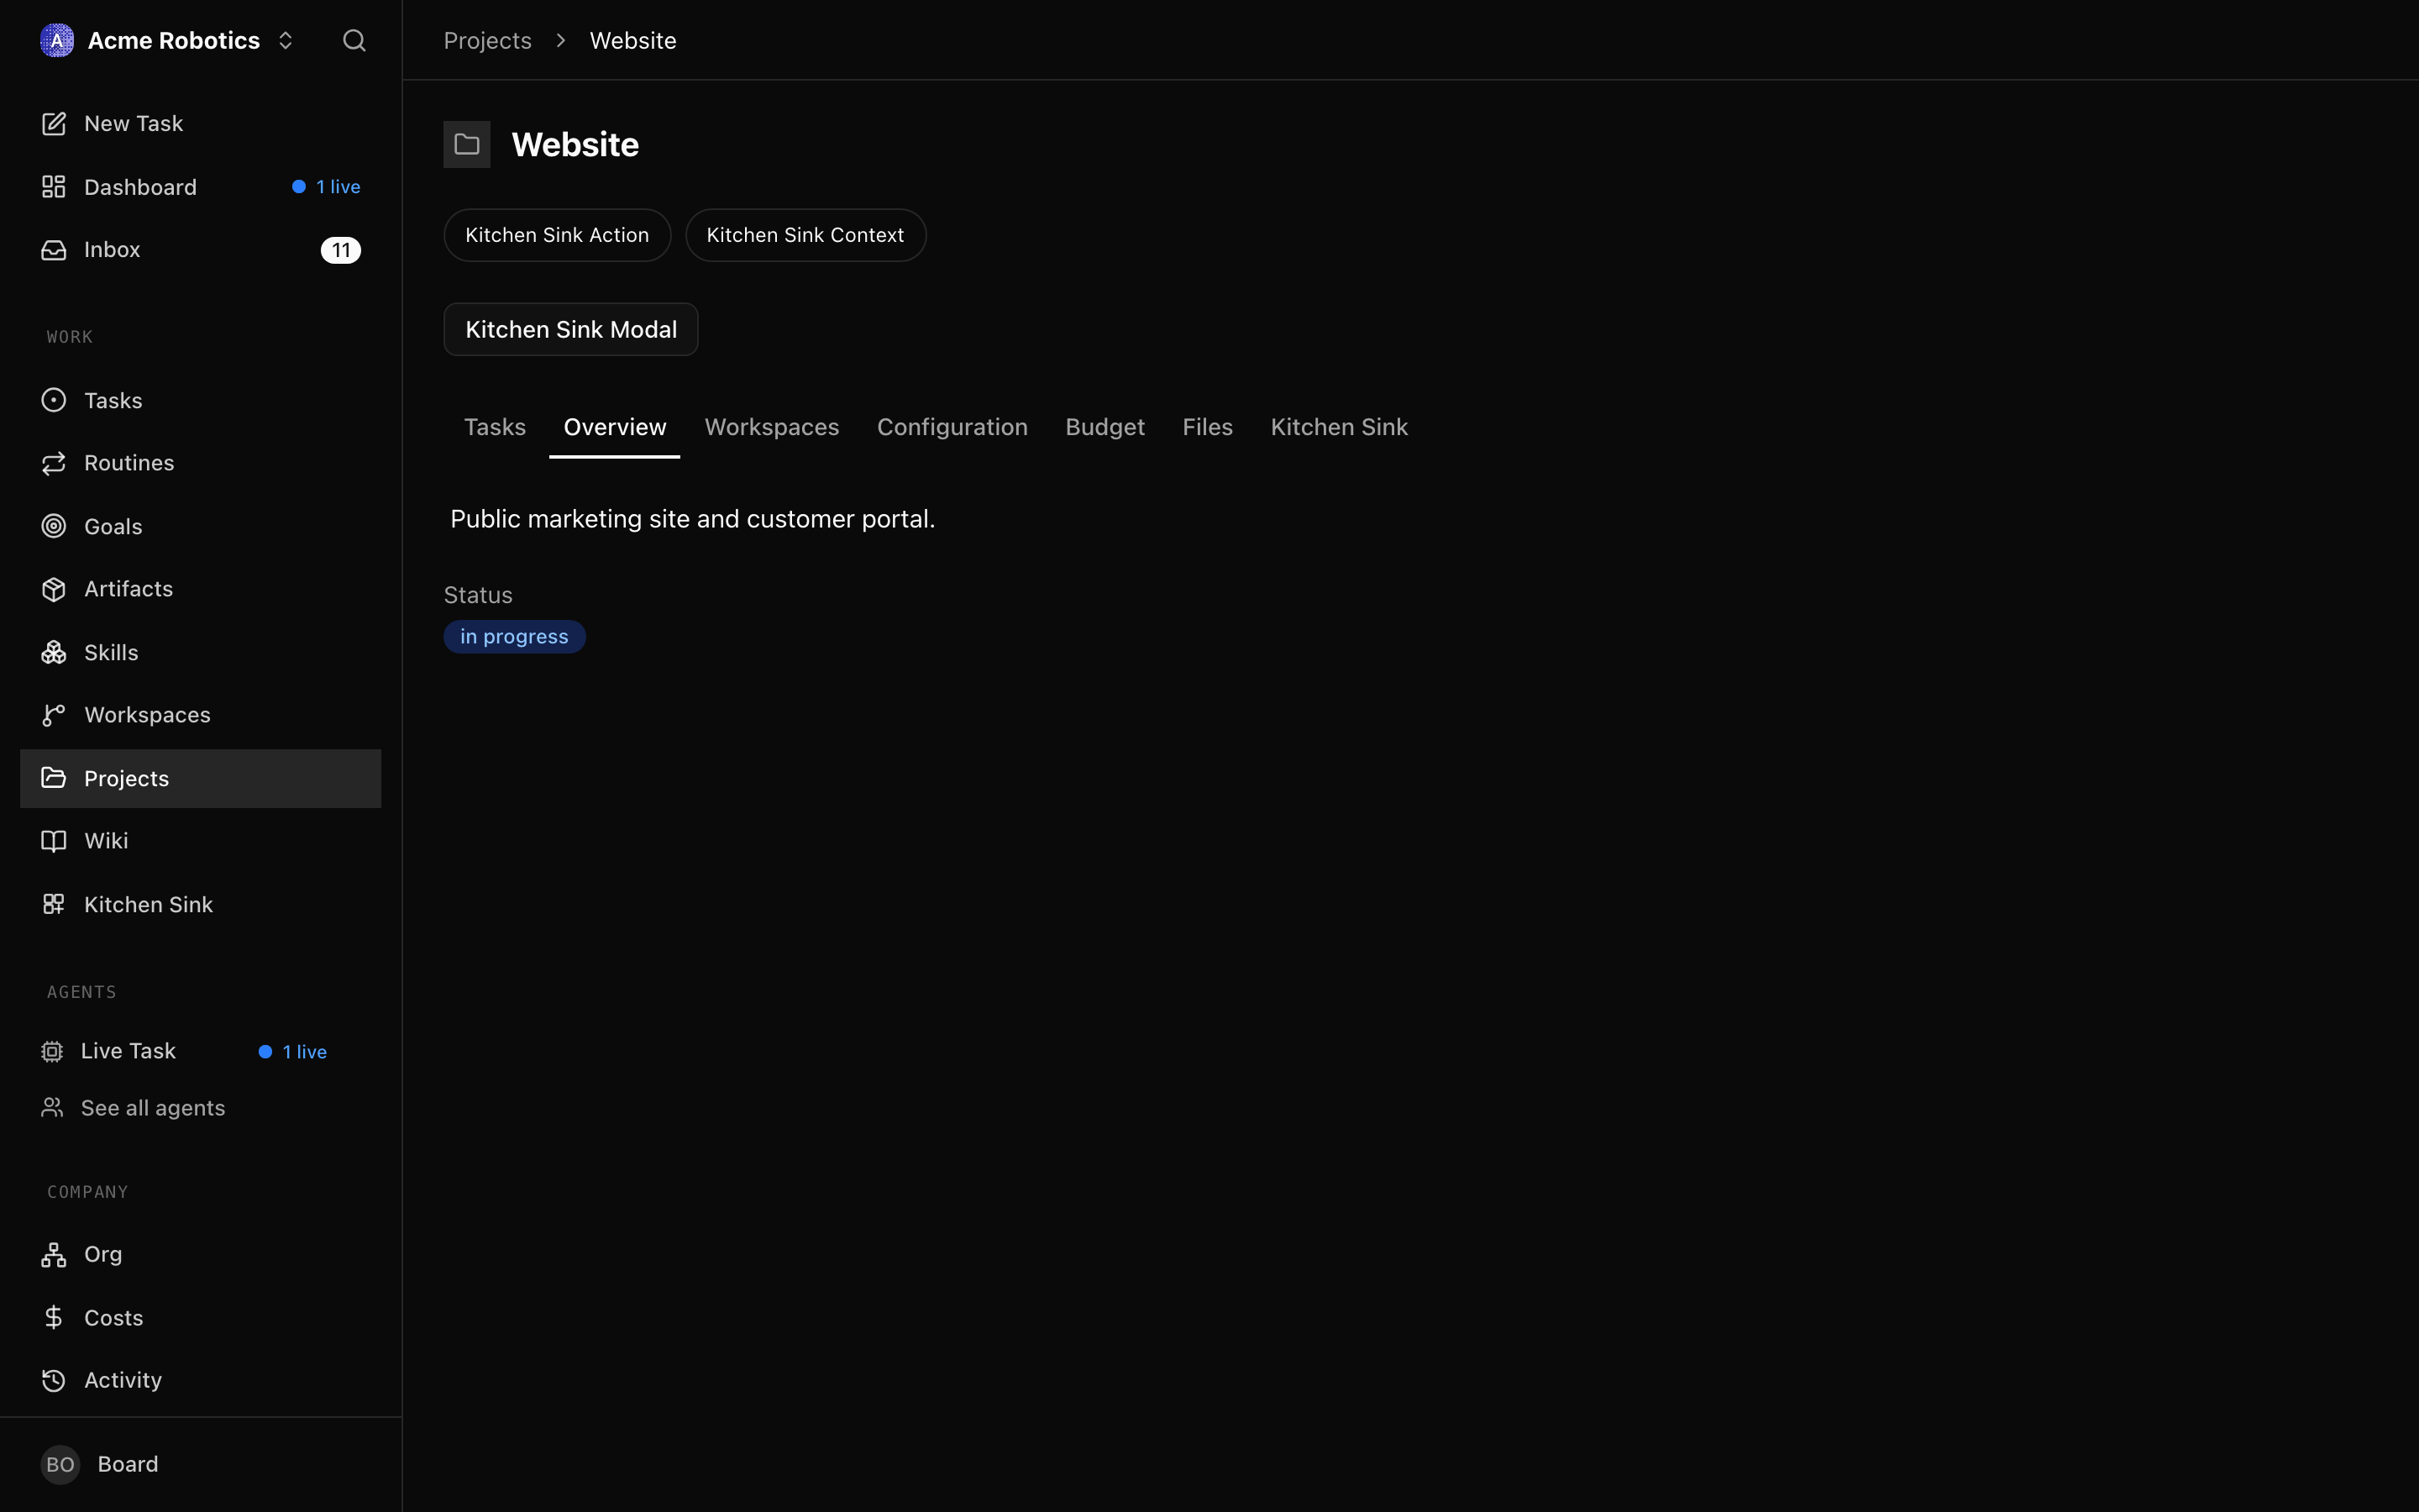This screenshot has width=2419, height=1512.
Task: Click the Skills blocks icon
Action: (x=54, y=652)
